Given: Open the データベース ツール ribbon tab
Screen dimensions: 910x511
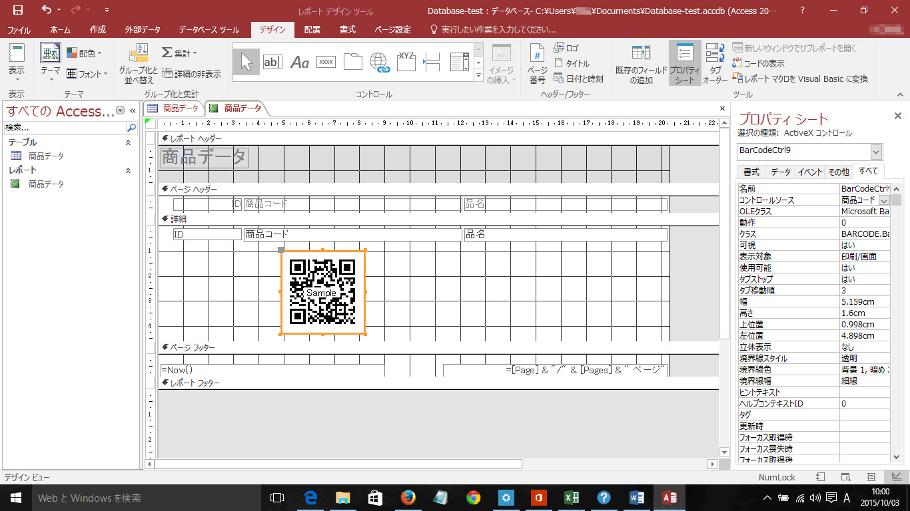Looking at the screenshot, I should [x=209, y=30].
